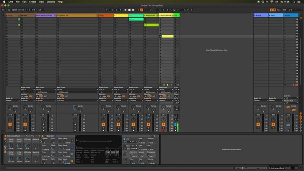Open Audio To dropdown on 1 Group track
Viewport: 304px width, 171px height.
pyautogui.click(x=13, y=100)
